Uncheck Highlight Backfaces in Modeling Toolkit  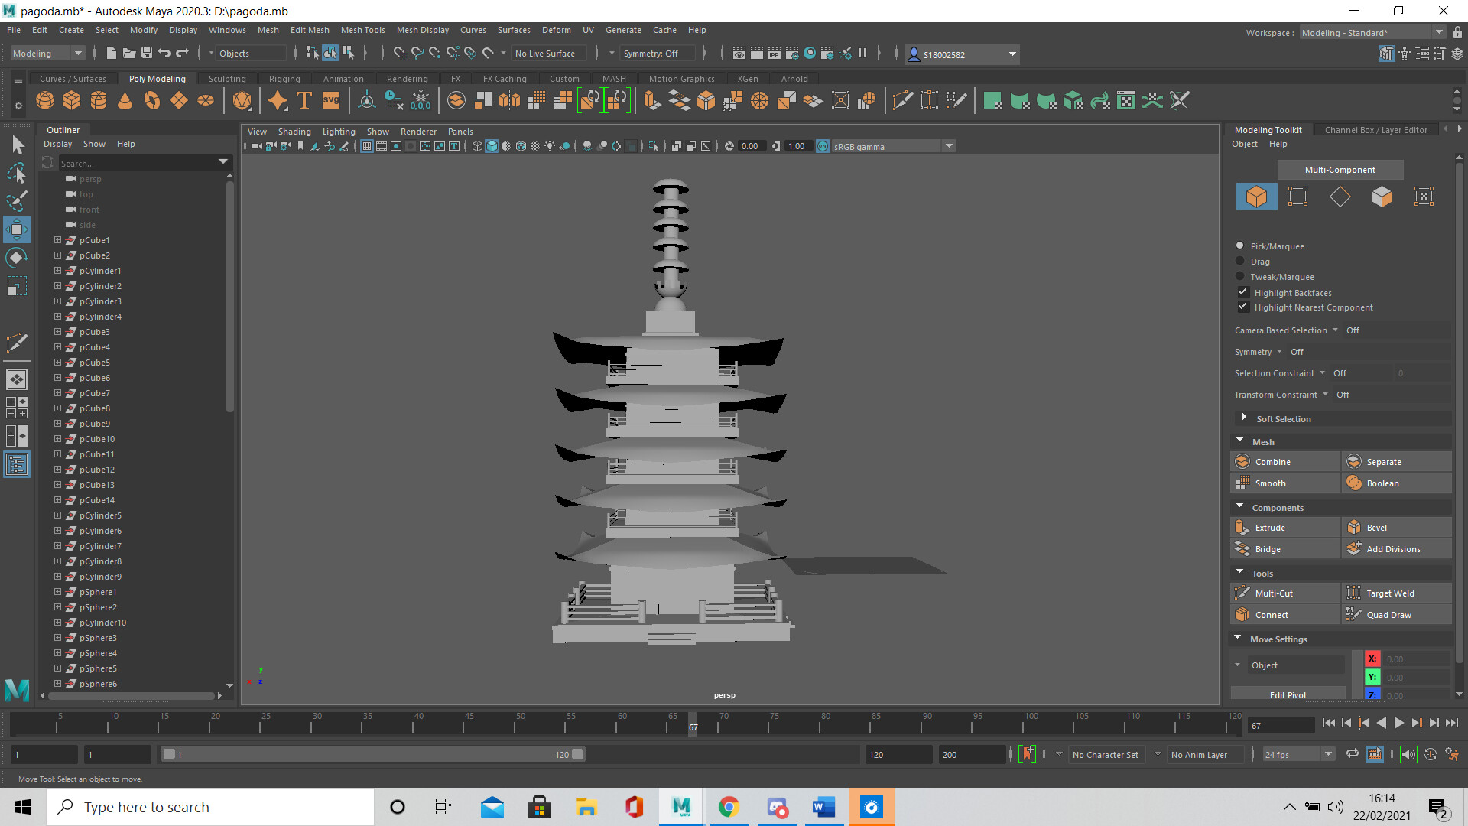[x=1243, y=291]
